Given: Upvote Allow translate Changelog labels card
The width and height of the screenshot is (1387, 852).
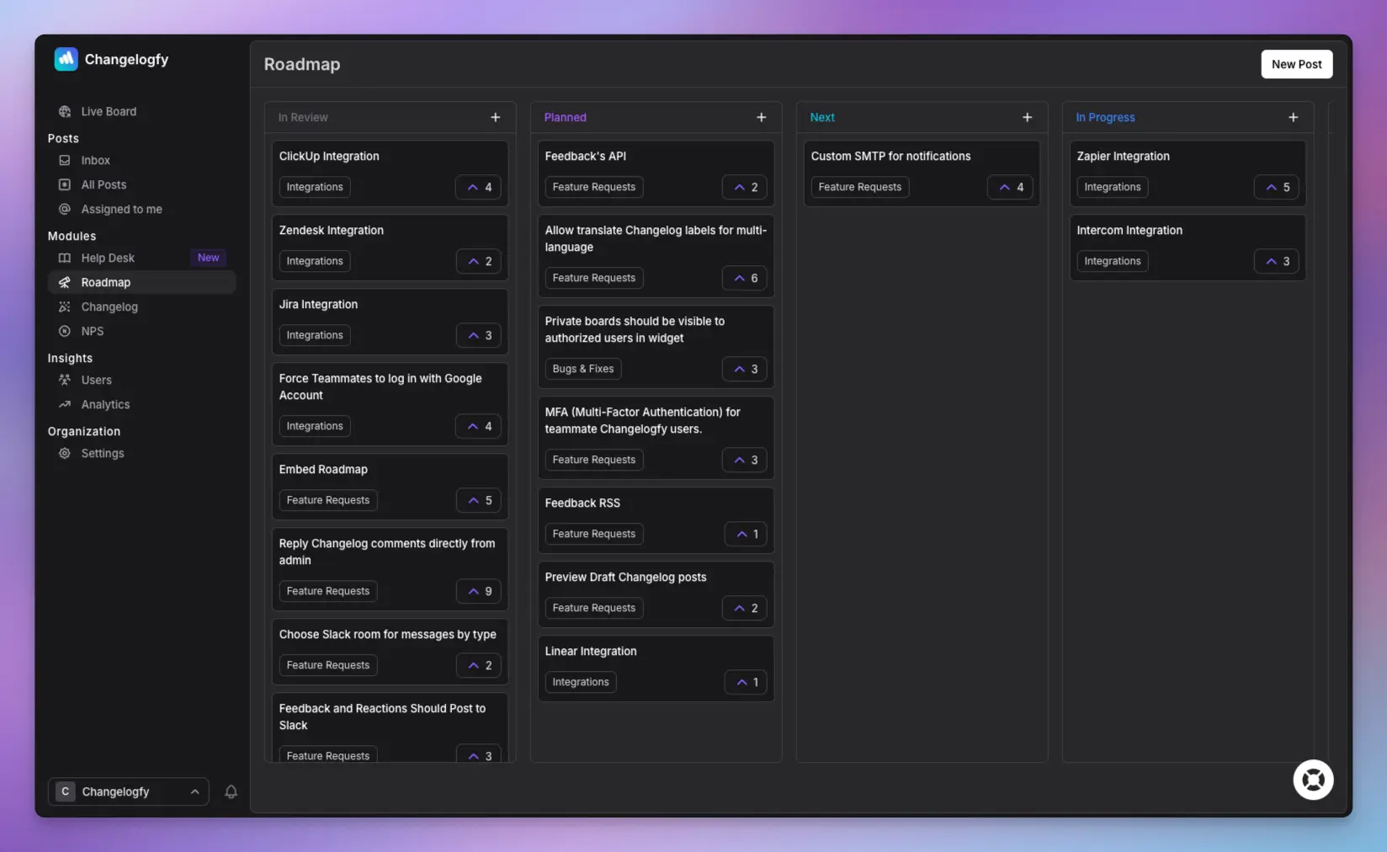Looking at the screenshot, I should (x=745, y=278).
